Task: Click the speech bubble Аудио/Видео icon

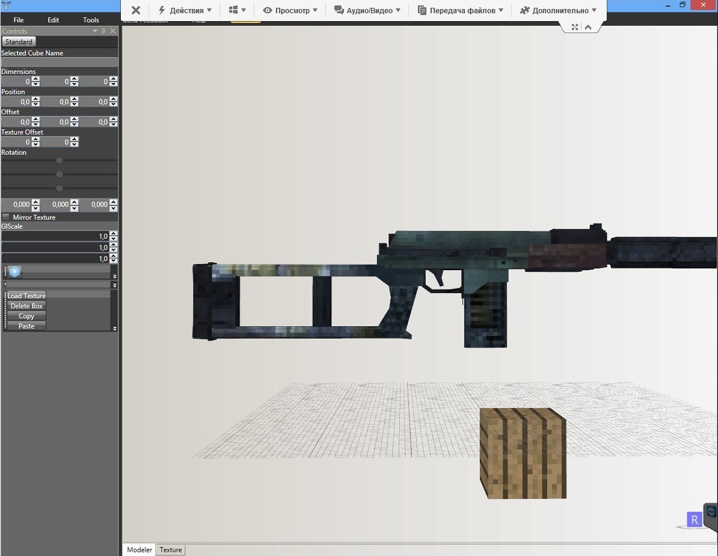Action: point(339,10)
